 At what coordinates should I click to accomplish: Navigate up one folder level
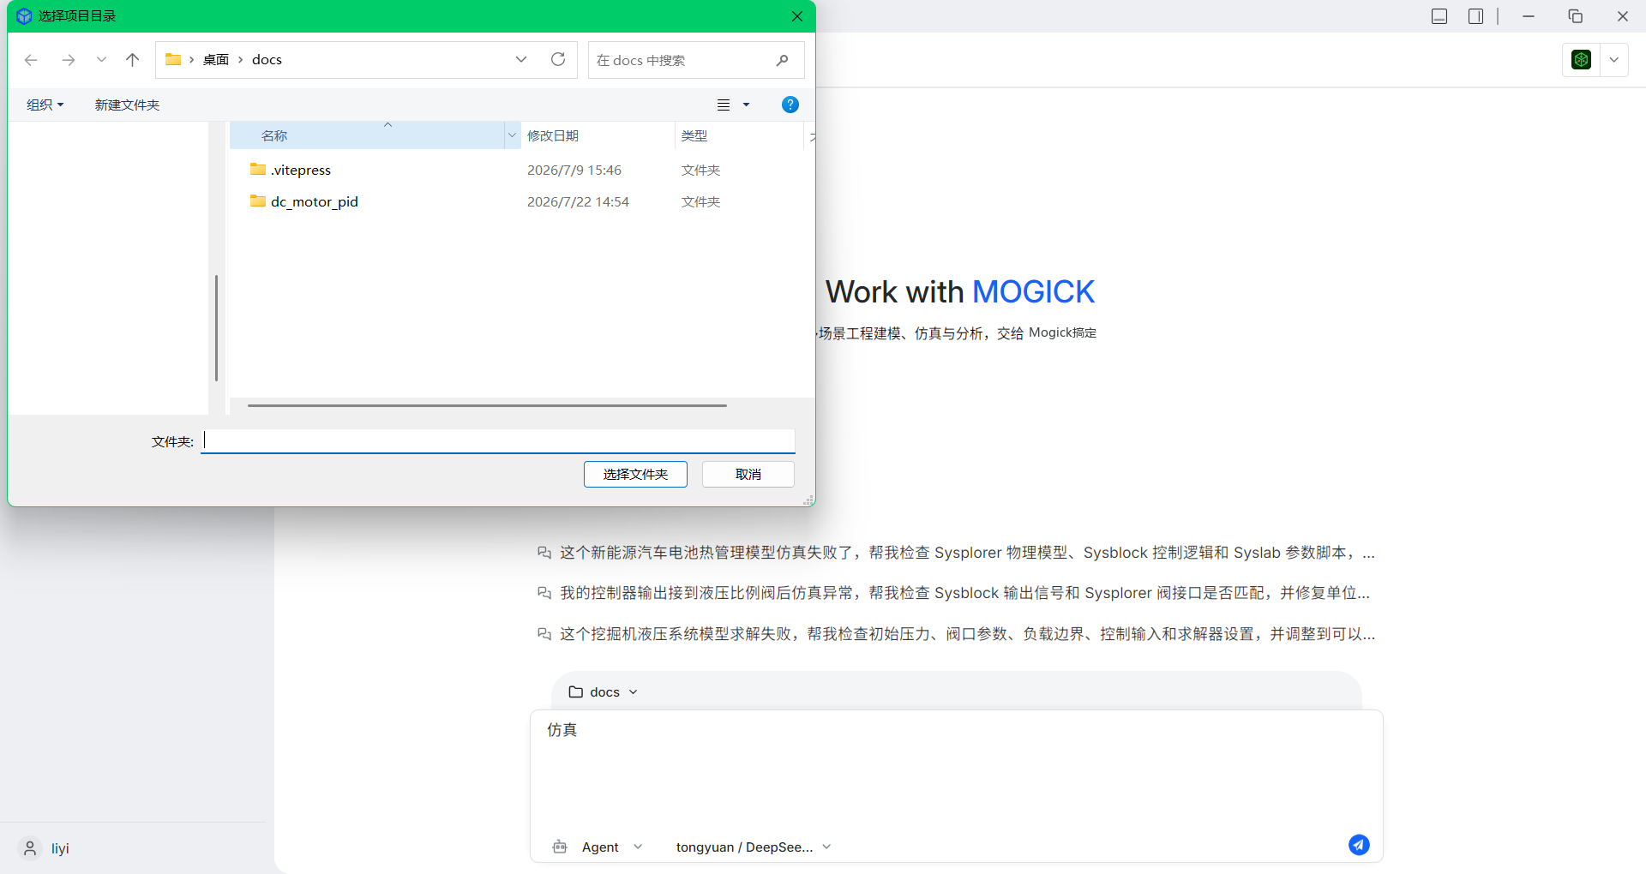132,60
